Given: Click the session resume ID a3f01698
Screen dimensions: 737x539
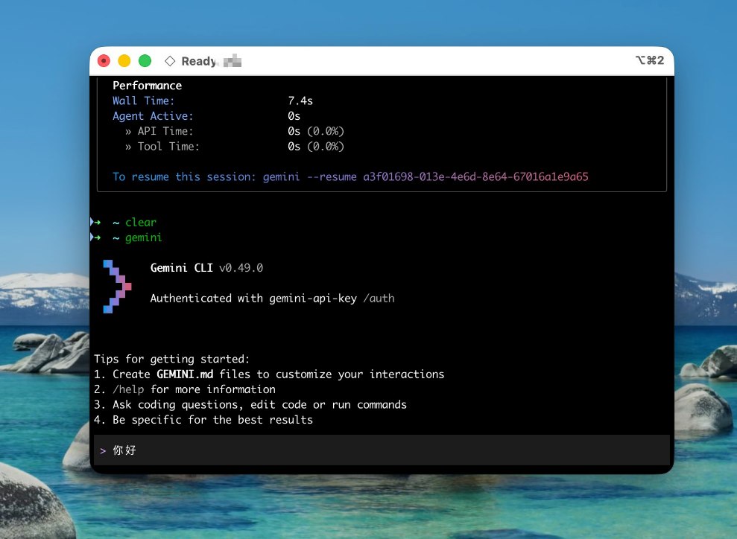Looking at the screenshot, I should (x=475, y=177).
